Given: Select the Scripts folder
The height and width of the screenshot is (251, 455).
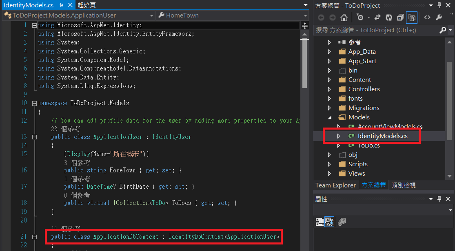Looking at the screenshot, I should 358,164.
